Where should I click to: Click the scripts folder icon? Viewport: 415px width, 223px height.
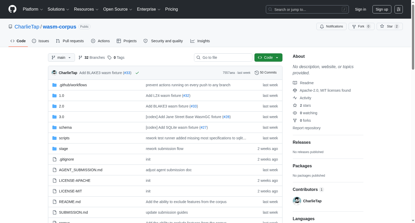click(x=54, y=138)
